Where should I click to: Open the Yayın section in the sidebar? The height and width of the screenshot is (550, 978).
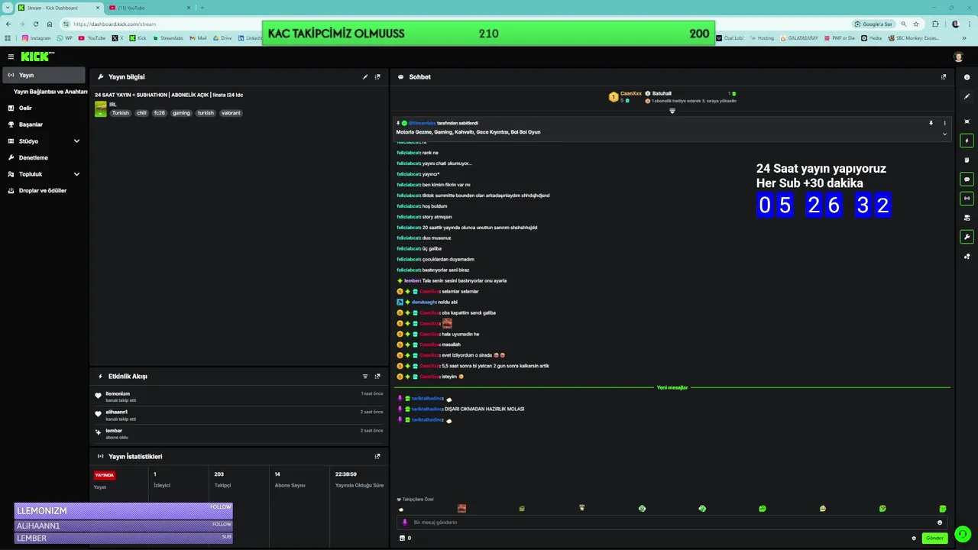tap(44, 76)
